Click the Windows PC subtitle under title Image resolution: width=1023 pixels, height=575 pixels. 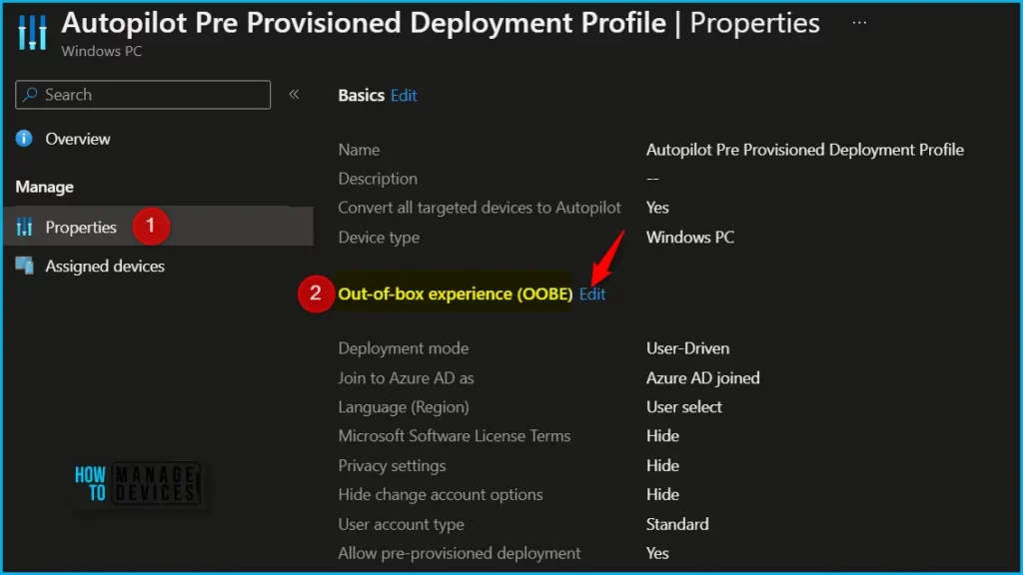(x=102, y=51)
